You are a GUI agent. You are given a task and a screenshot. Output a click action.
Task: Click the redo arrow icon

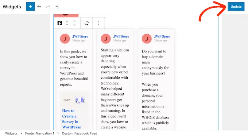point(48,7)
